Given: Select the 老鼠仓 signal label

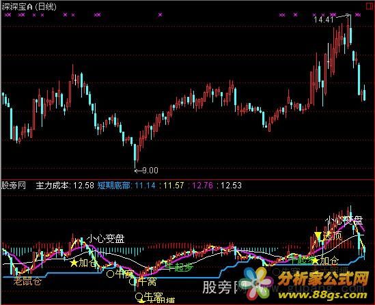Looking at the screenshot, I should 27,281.
